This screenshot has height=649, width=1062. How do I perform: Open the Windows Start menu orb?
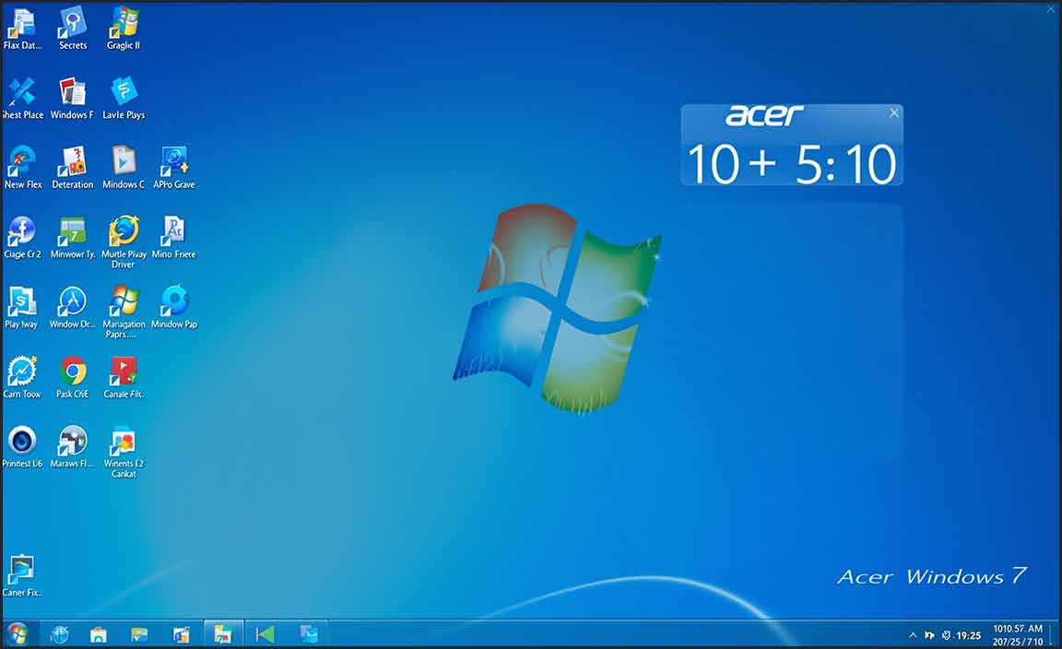18,634
